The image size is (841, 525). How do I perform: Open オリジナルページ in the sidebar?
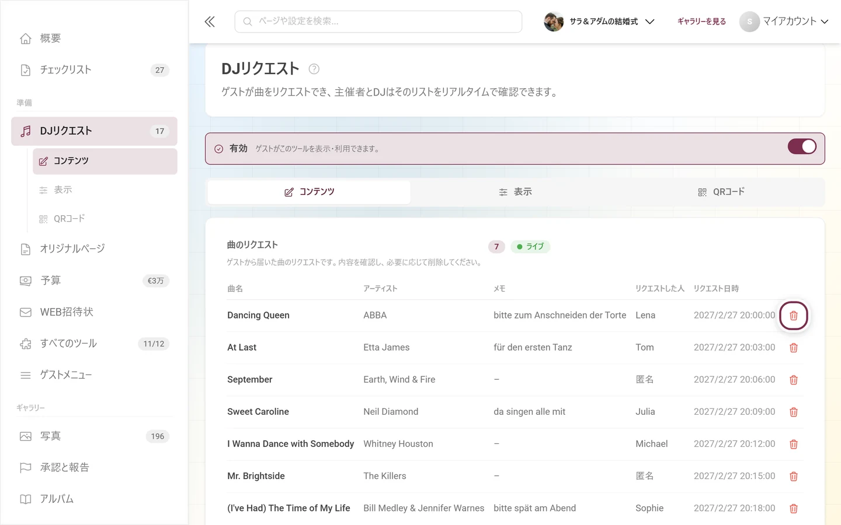pos(94,249)
